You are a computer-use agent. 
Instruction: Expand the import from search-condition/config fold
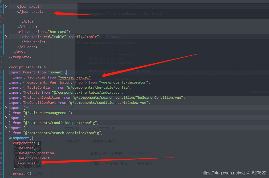6,128
